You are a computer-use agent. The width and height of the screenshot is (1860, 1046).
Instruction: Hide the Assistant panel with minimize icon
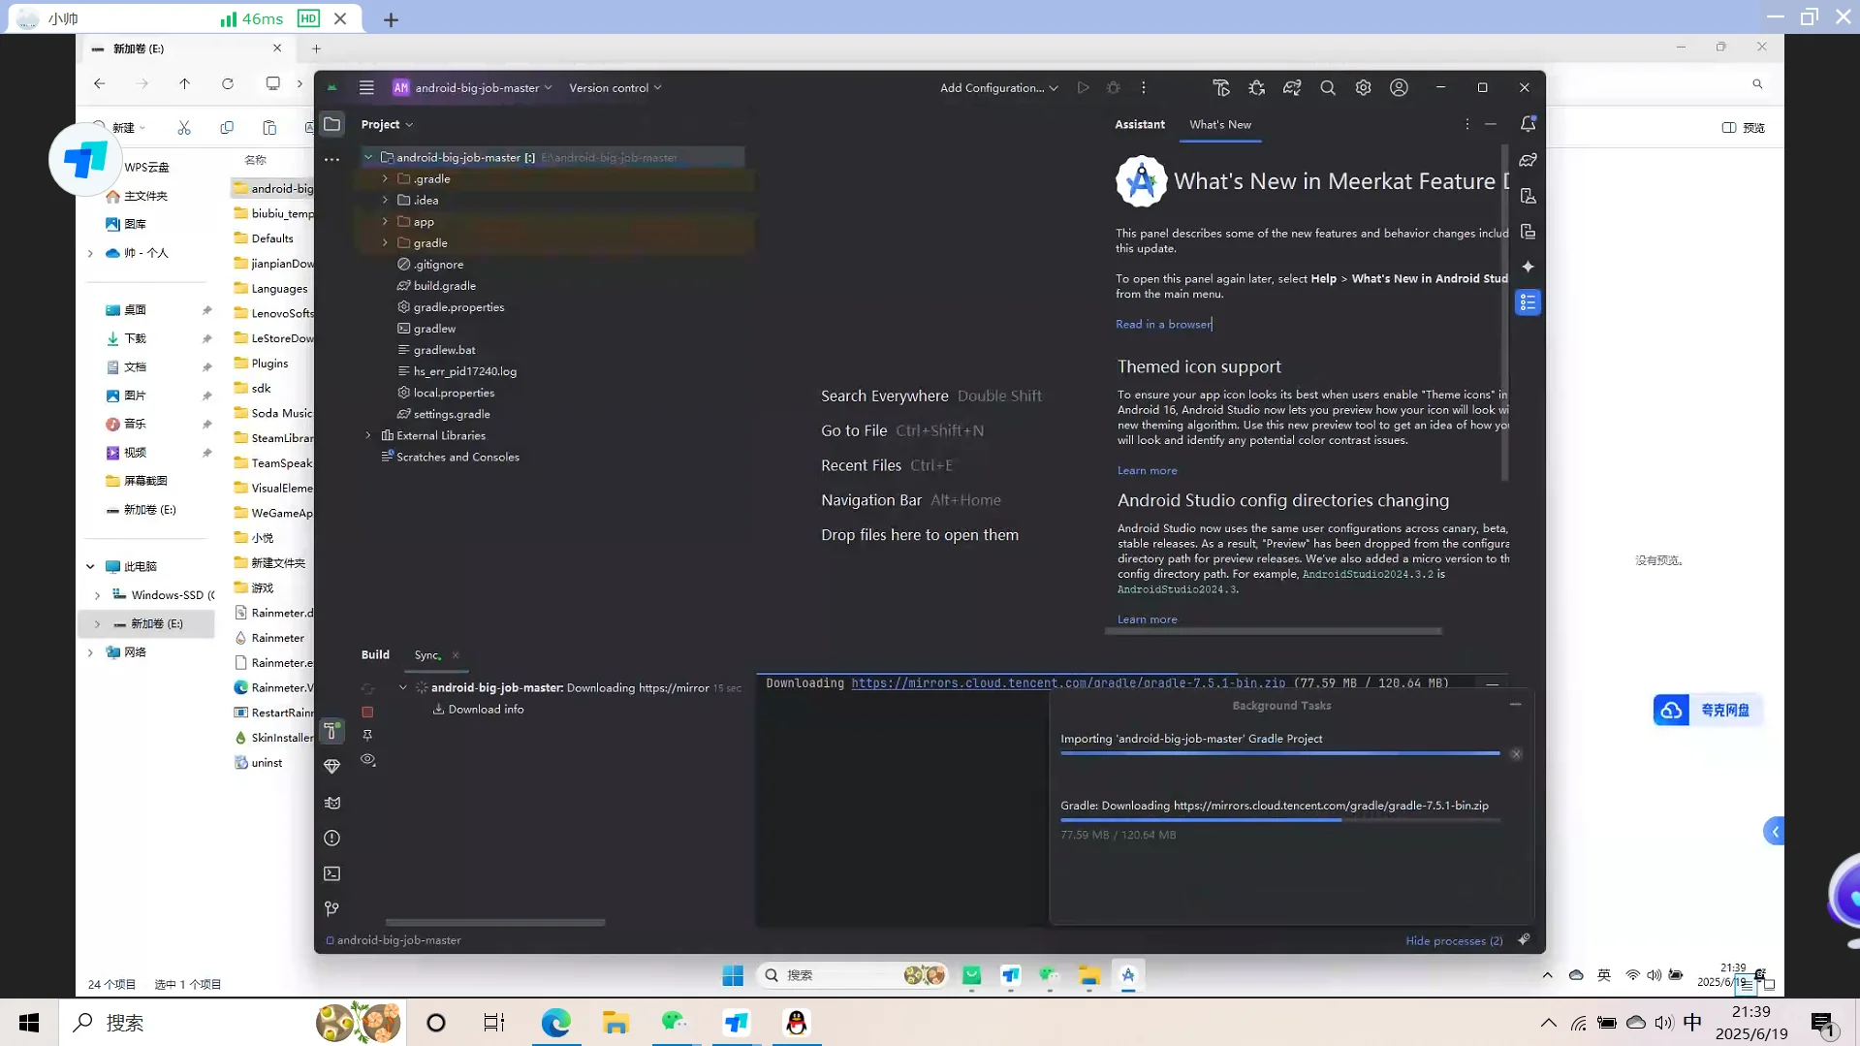[1491, 124]
